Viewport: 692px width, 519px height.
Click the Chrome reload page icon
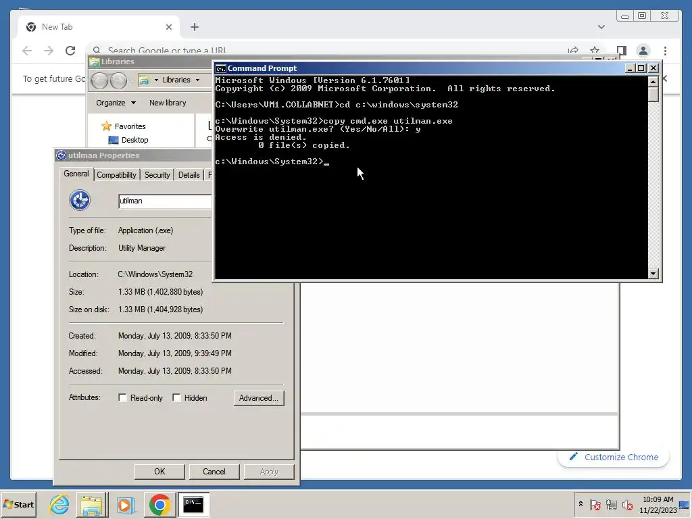70,51
